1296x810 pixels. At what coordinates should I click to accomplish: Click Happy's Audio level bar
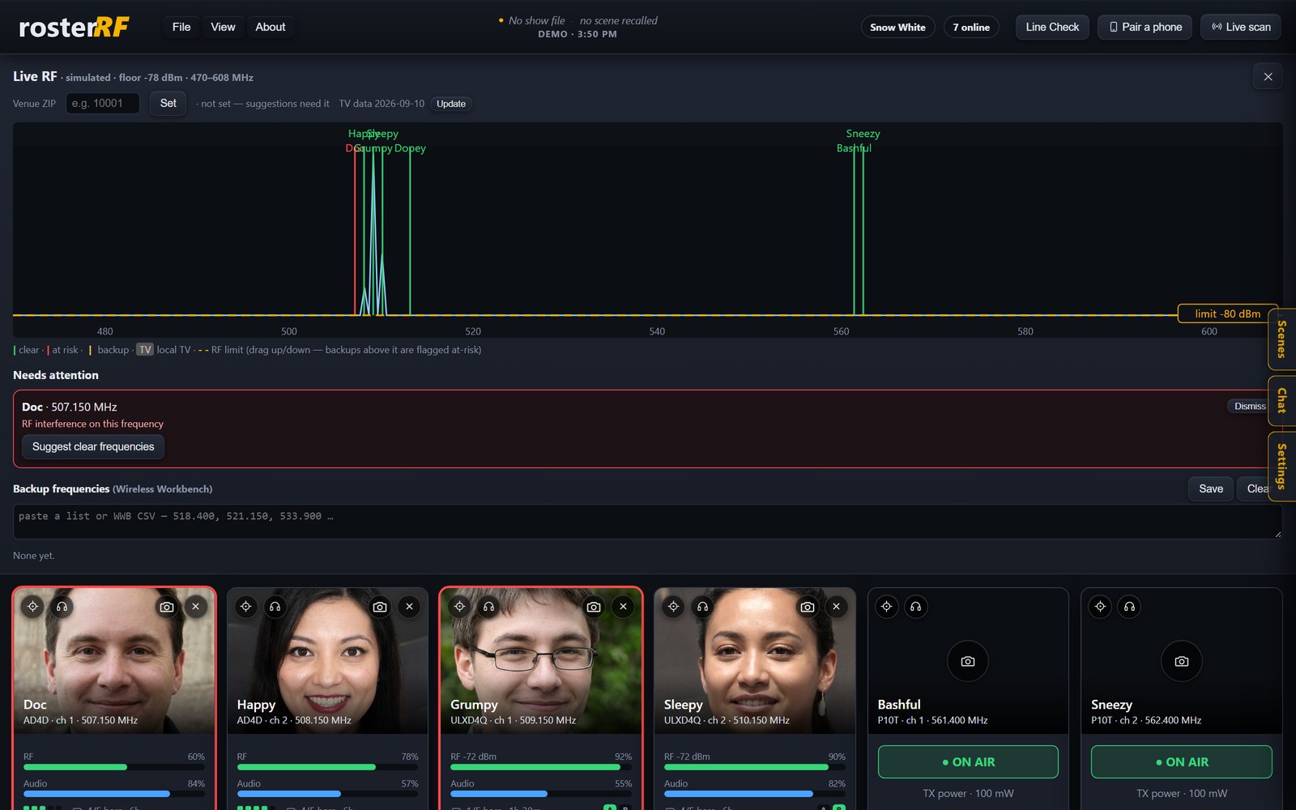(327, 794)
